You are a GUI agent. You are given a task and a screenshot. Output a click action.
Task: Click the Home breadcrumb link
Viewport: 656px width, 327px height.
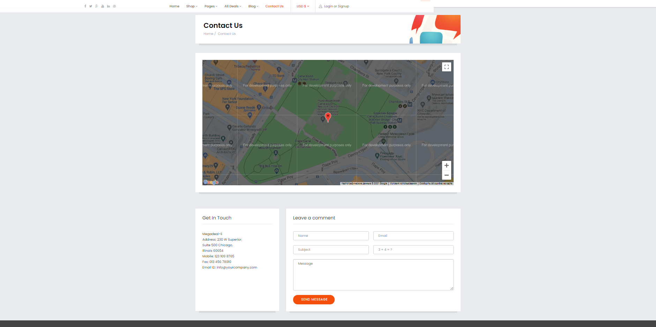(x=208, y=34)
